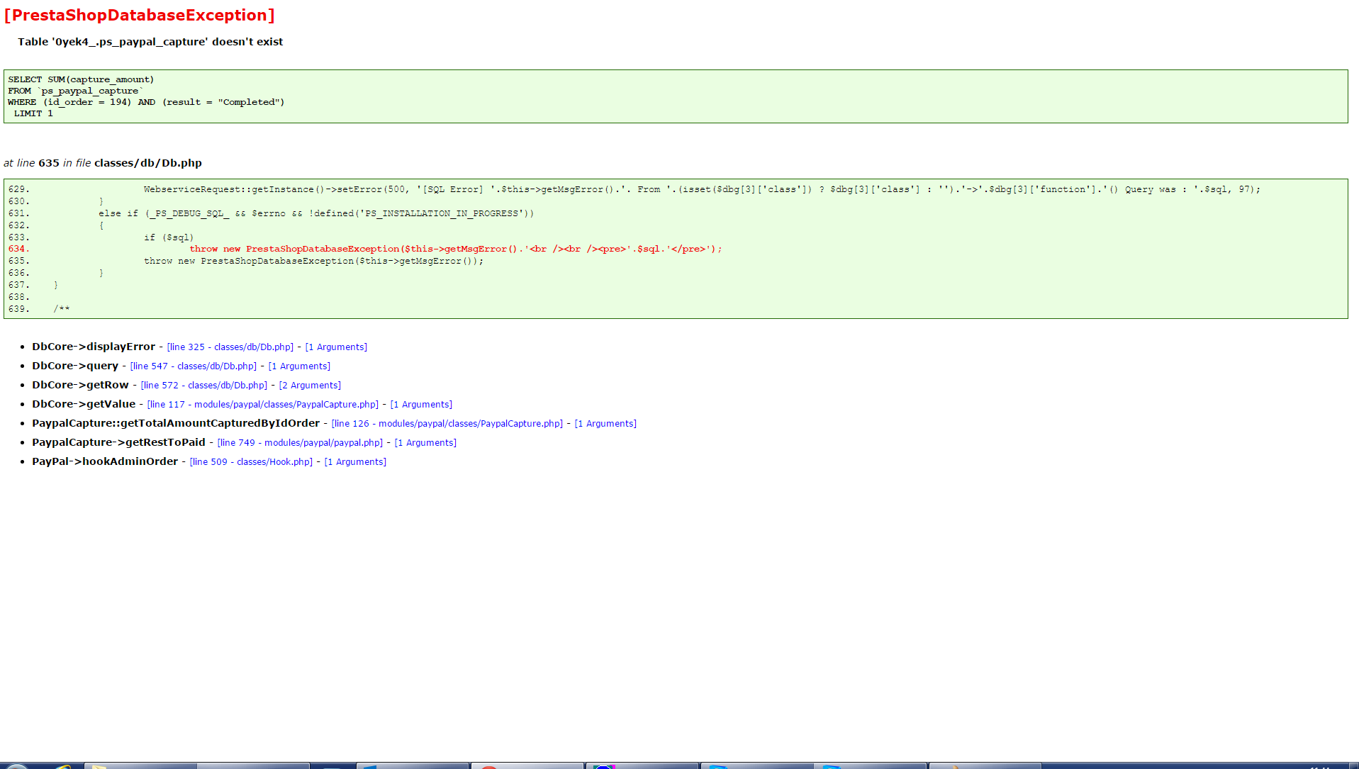Click the bold PayPal->hookAdminOrder function name

click(105, 461)
